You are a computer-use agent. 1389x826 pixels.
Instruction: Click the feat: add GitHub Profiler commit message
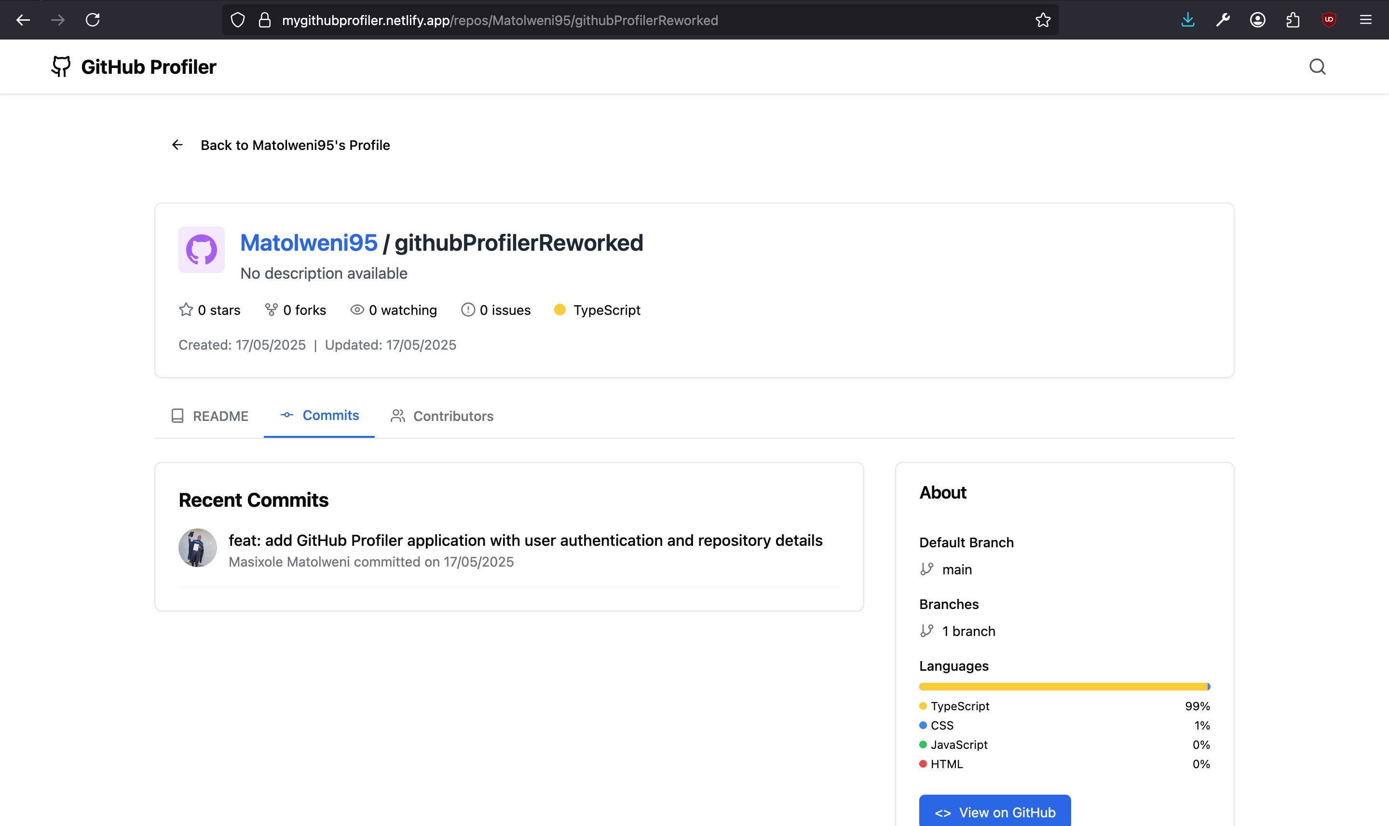coord(526,541)
